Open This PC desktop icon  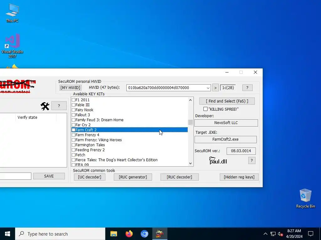click(x=12, y=13)
